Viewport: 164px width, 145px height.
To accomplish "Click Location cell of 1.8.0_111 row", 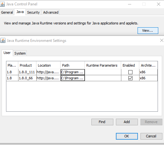I will (x=48, y=72).
